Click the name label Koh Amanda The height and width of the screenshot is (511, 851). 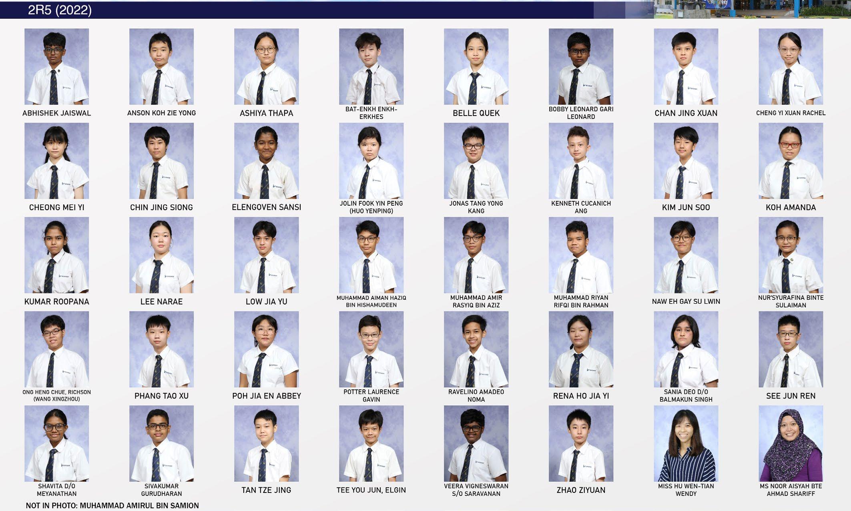[x=791, y=207]
